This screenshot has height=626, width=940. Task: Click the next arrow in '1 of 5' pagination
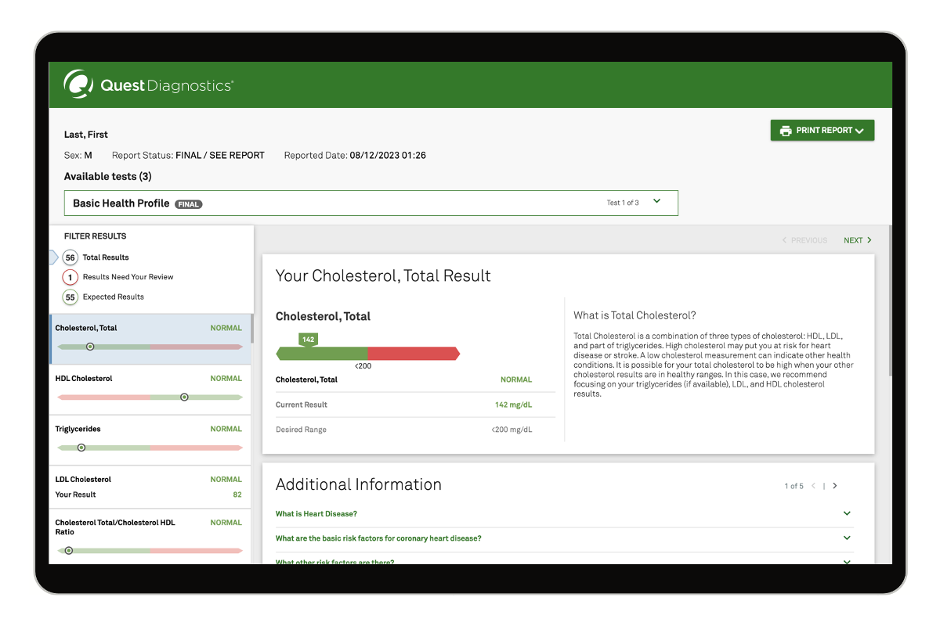tap(835, 485)
